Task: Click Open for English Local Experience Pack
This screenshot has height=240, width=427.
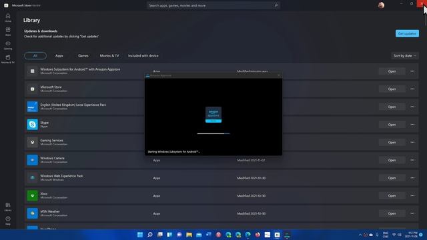Action: (392, 107)
